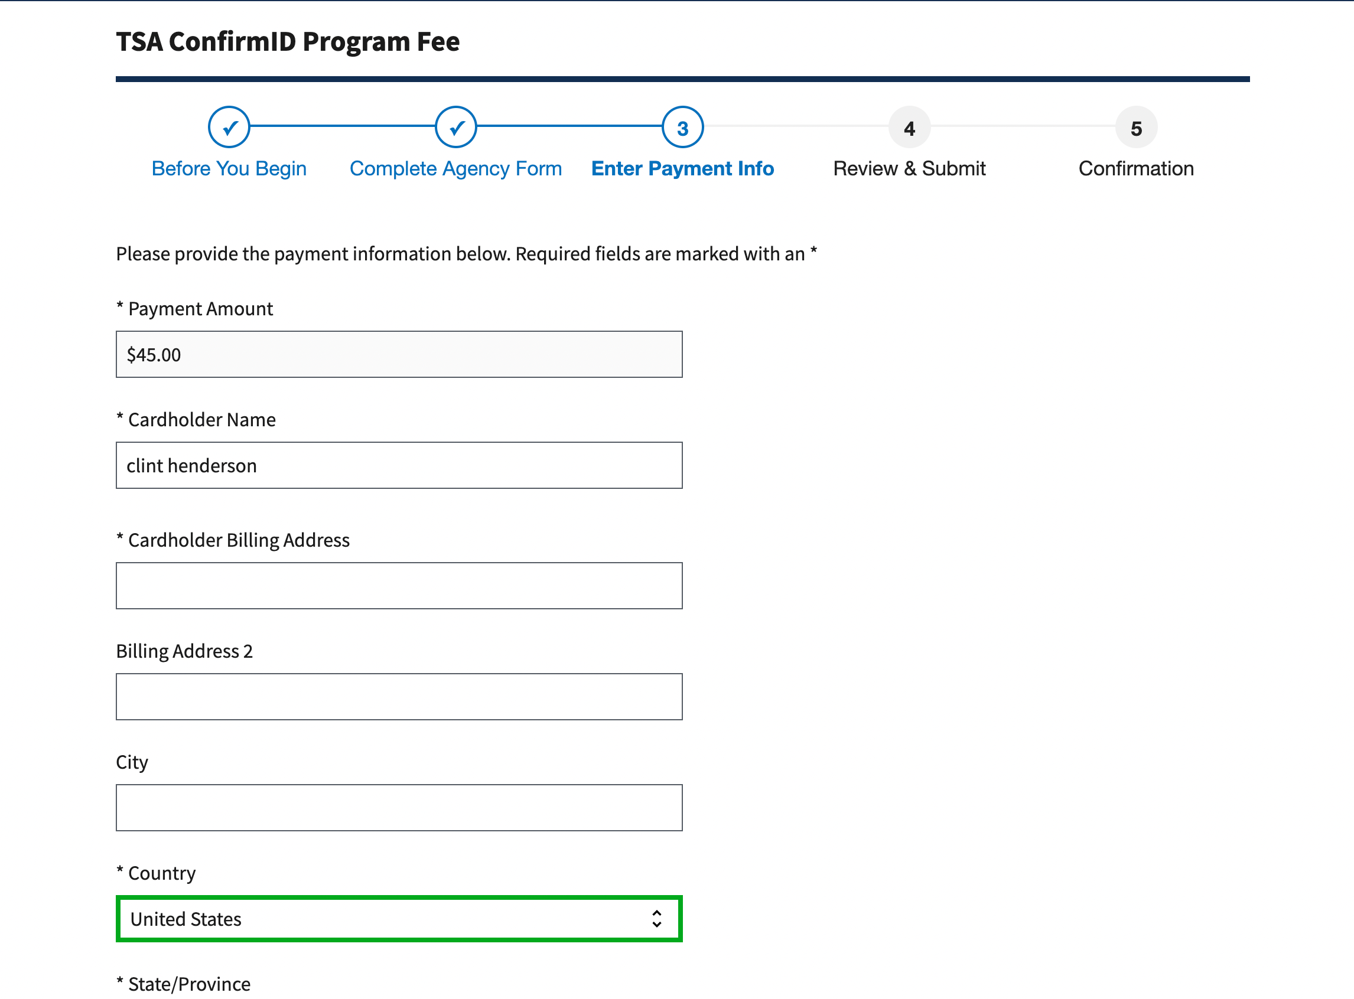Click the Before You Begin checkmark circle
Image resolution: width=1354 pixels, height=999 pixels.
click(229, 127)
